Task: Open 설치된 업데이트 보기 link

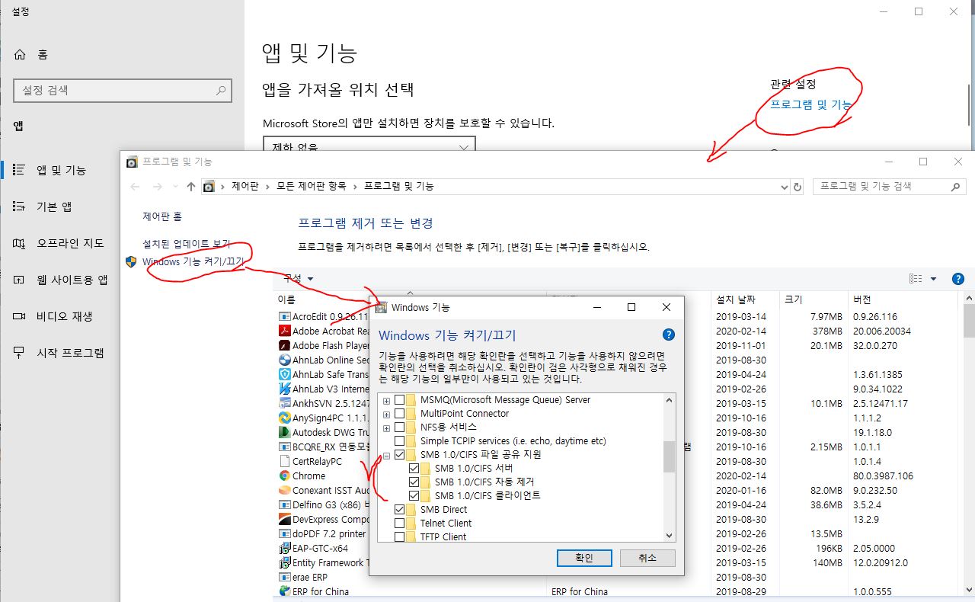Action: pyautogui.click(x=187, y=244)
